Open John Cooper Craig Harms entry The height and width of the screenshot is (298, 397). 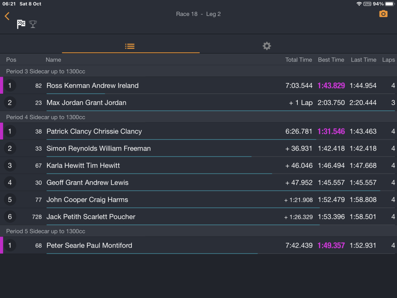coord(198,200)
